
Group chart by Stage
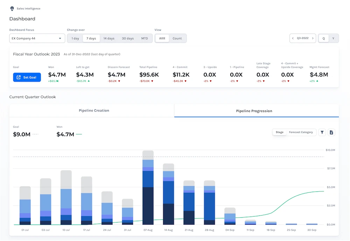tap(279, 132)
